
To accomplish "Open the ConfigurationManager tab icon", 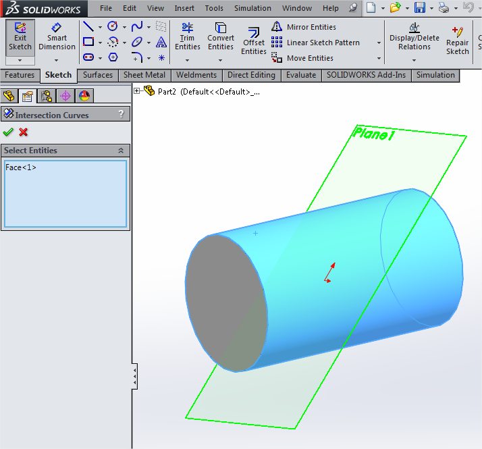I will (47, 96).
